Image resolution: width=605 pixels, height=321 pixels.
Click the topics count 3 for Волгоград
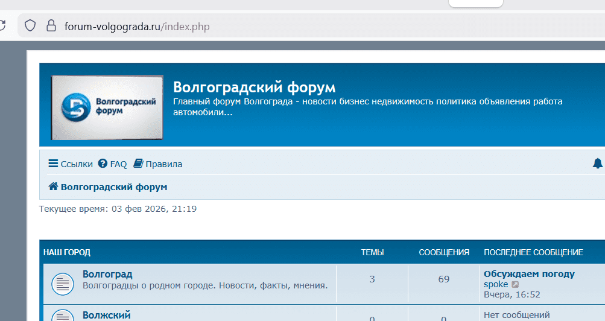pos(372,279)
